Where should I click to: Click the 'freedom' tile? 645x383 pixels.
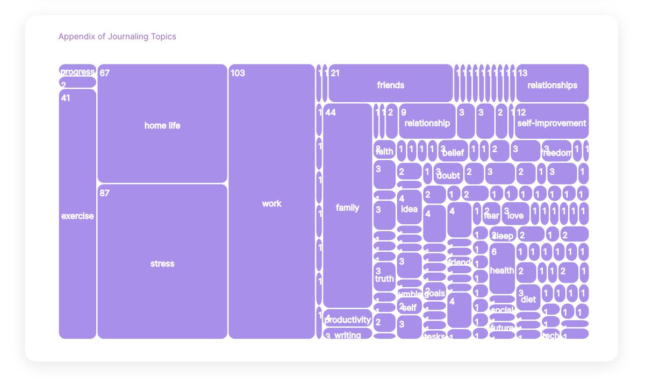click(556, 151)
